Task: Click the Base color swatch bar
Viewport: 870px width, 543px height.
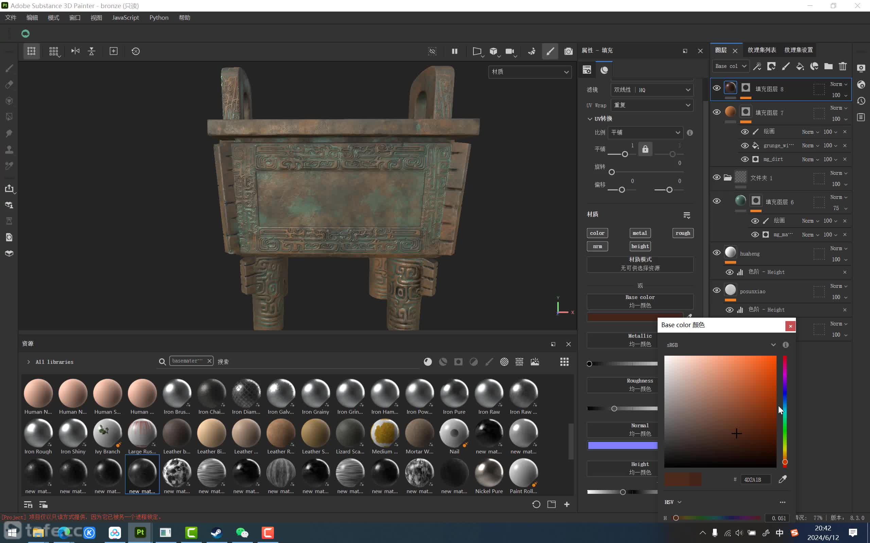Action: (x=634, y=317)
